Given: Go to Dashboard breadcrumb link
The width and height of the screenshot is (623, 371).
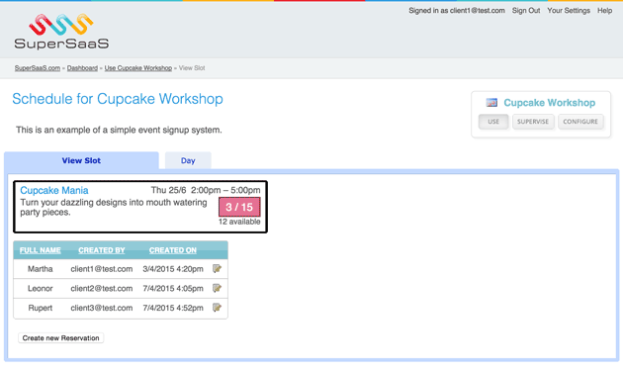Looking at the screenshot, I should (x=82, y=68).
